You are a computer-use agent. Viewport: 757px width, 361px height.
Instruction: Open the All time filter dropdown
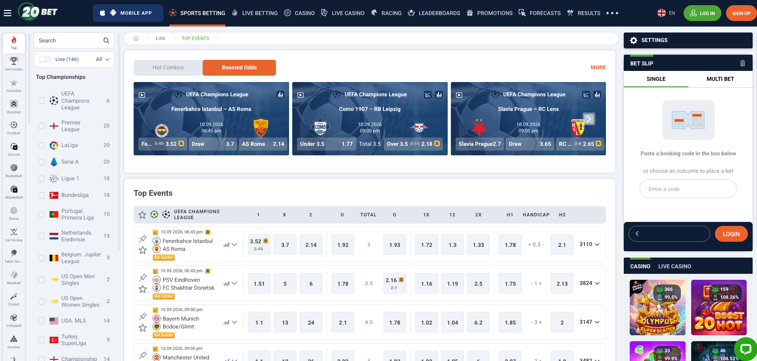pyautogui.click(x=102, y=59)
